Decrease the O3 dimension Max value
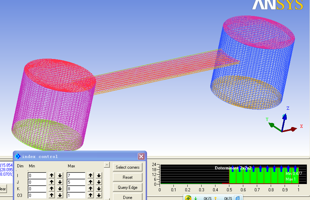Screen dimensions: 310x200 (x=99, y=195)
